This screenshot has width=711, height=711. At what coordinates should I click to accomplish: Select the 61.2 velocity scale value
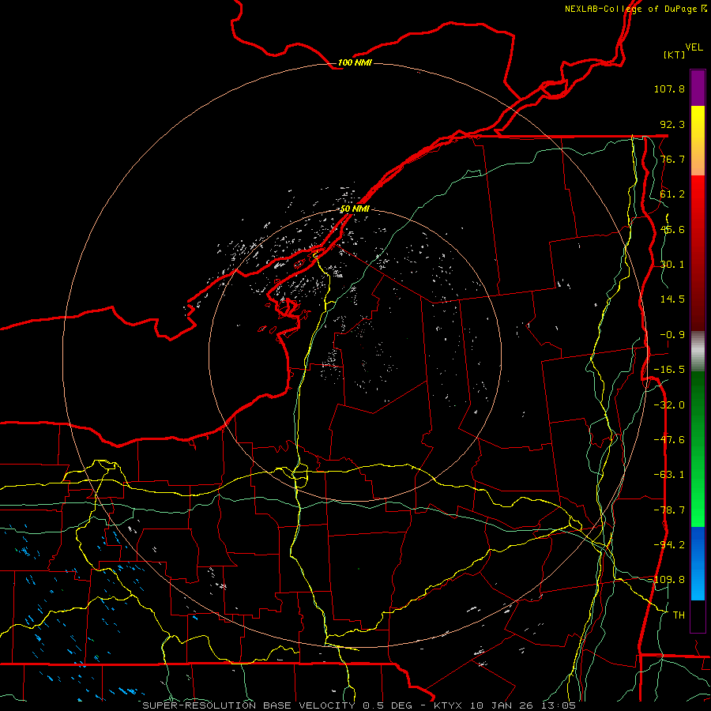click(672, 194)
